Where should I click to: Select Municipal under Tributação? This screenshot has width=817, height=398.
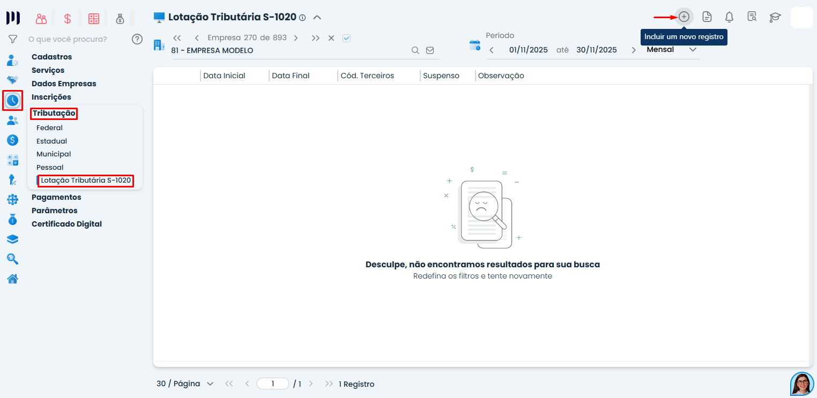click(54, 154)
